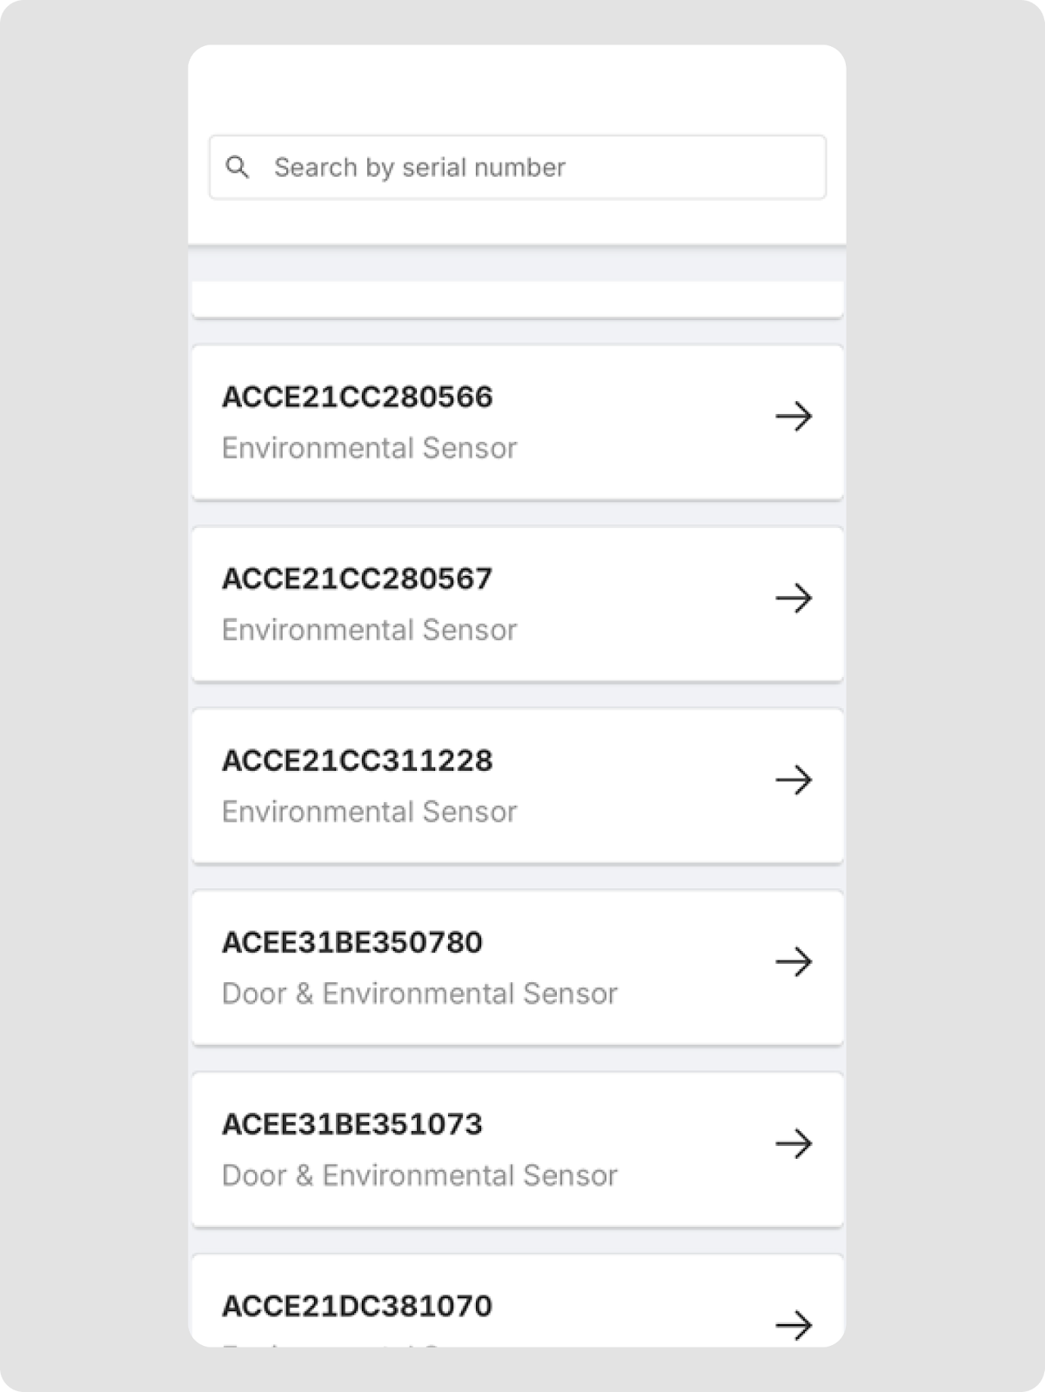Image resolution: width=1045 pixels, height=1392 pixels.
Task: Click Door & Environmental Sensor under ACEE31BE351073
Action: (419, 1175)
